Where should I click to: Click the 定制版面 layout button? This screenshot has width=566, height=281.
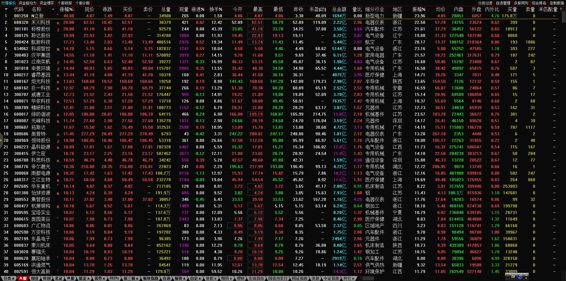point(557,3)
